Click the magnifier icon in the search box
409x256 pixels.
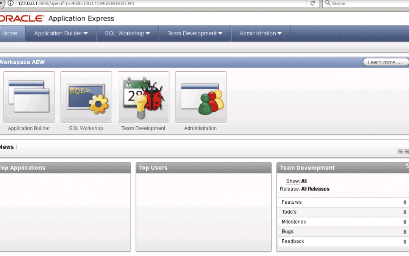point(328,3)
